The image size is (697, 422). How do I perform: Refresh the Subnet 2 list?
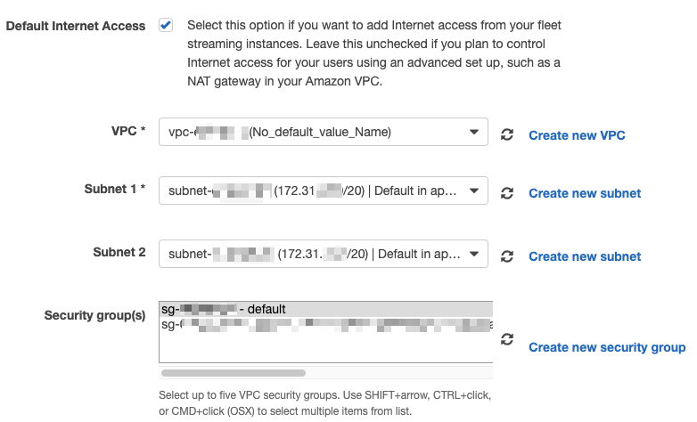pyautogui.click(x=507, y=256)
